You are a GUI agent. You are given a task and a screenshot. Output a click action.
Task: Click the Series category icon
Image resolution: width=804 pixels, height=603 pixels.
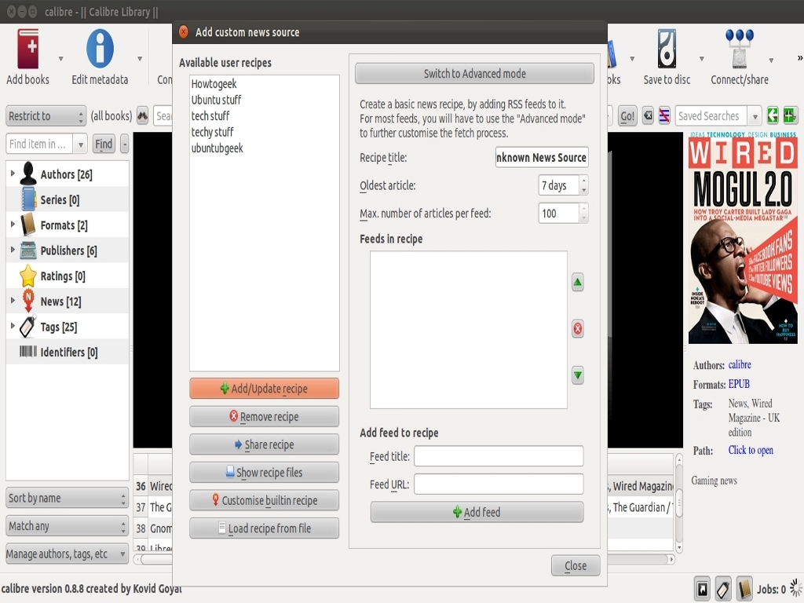click(x=28, y=199)
